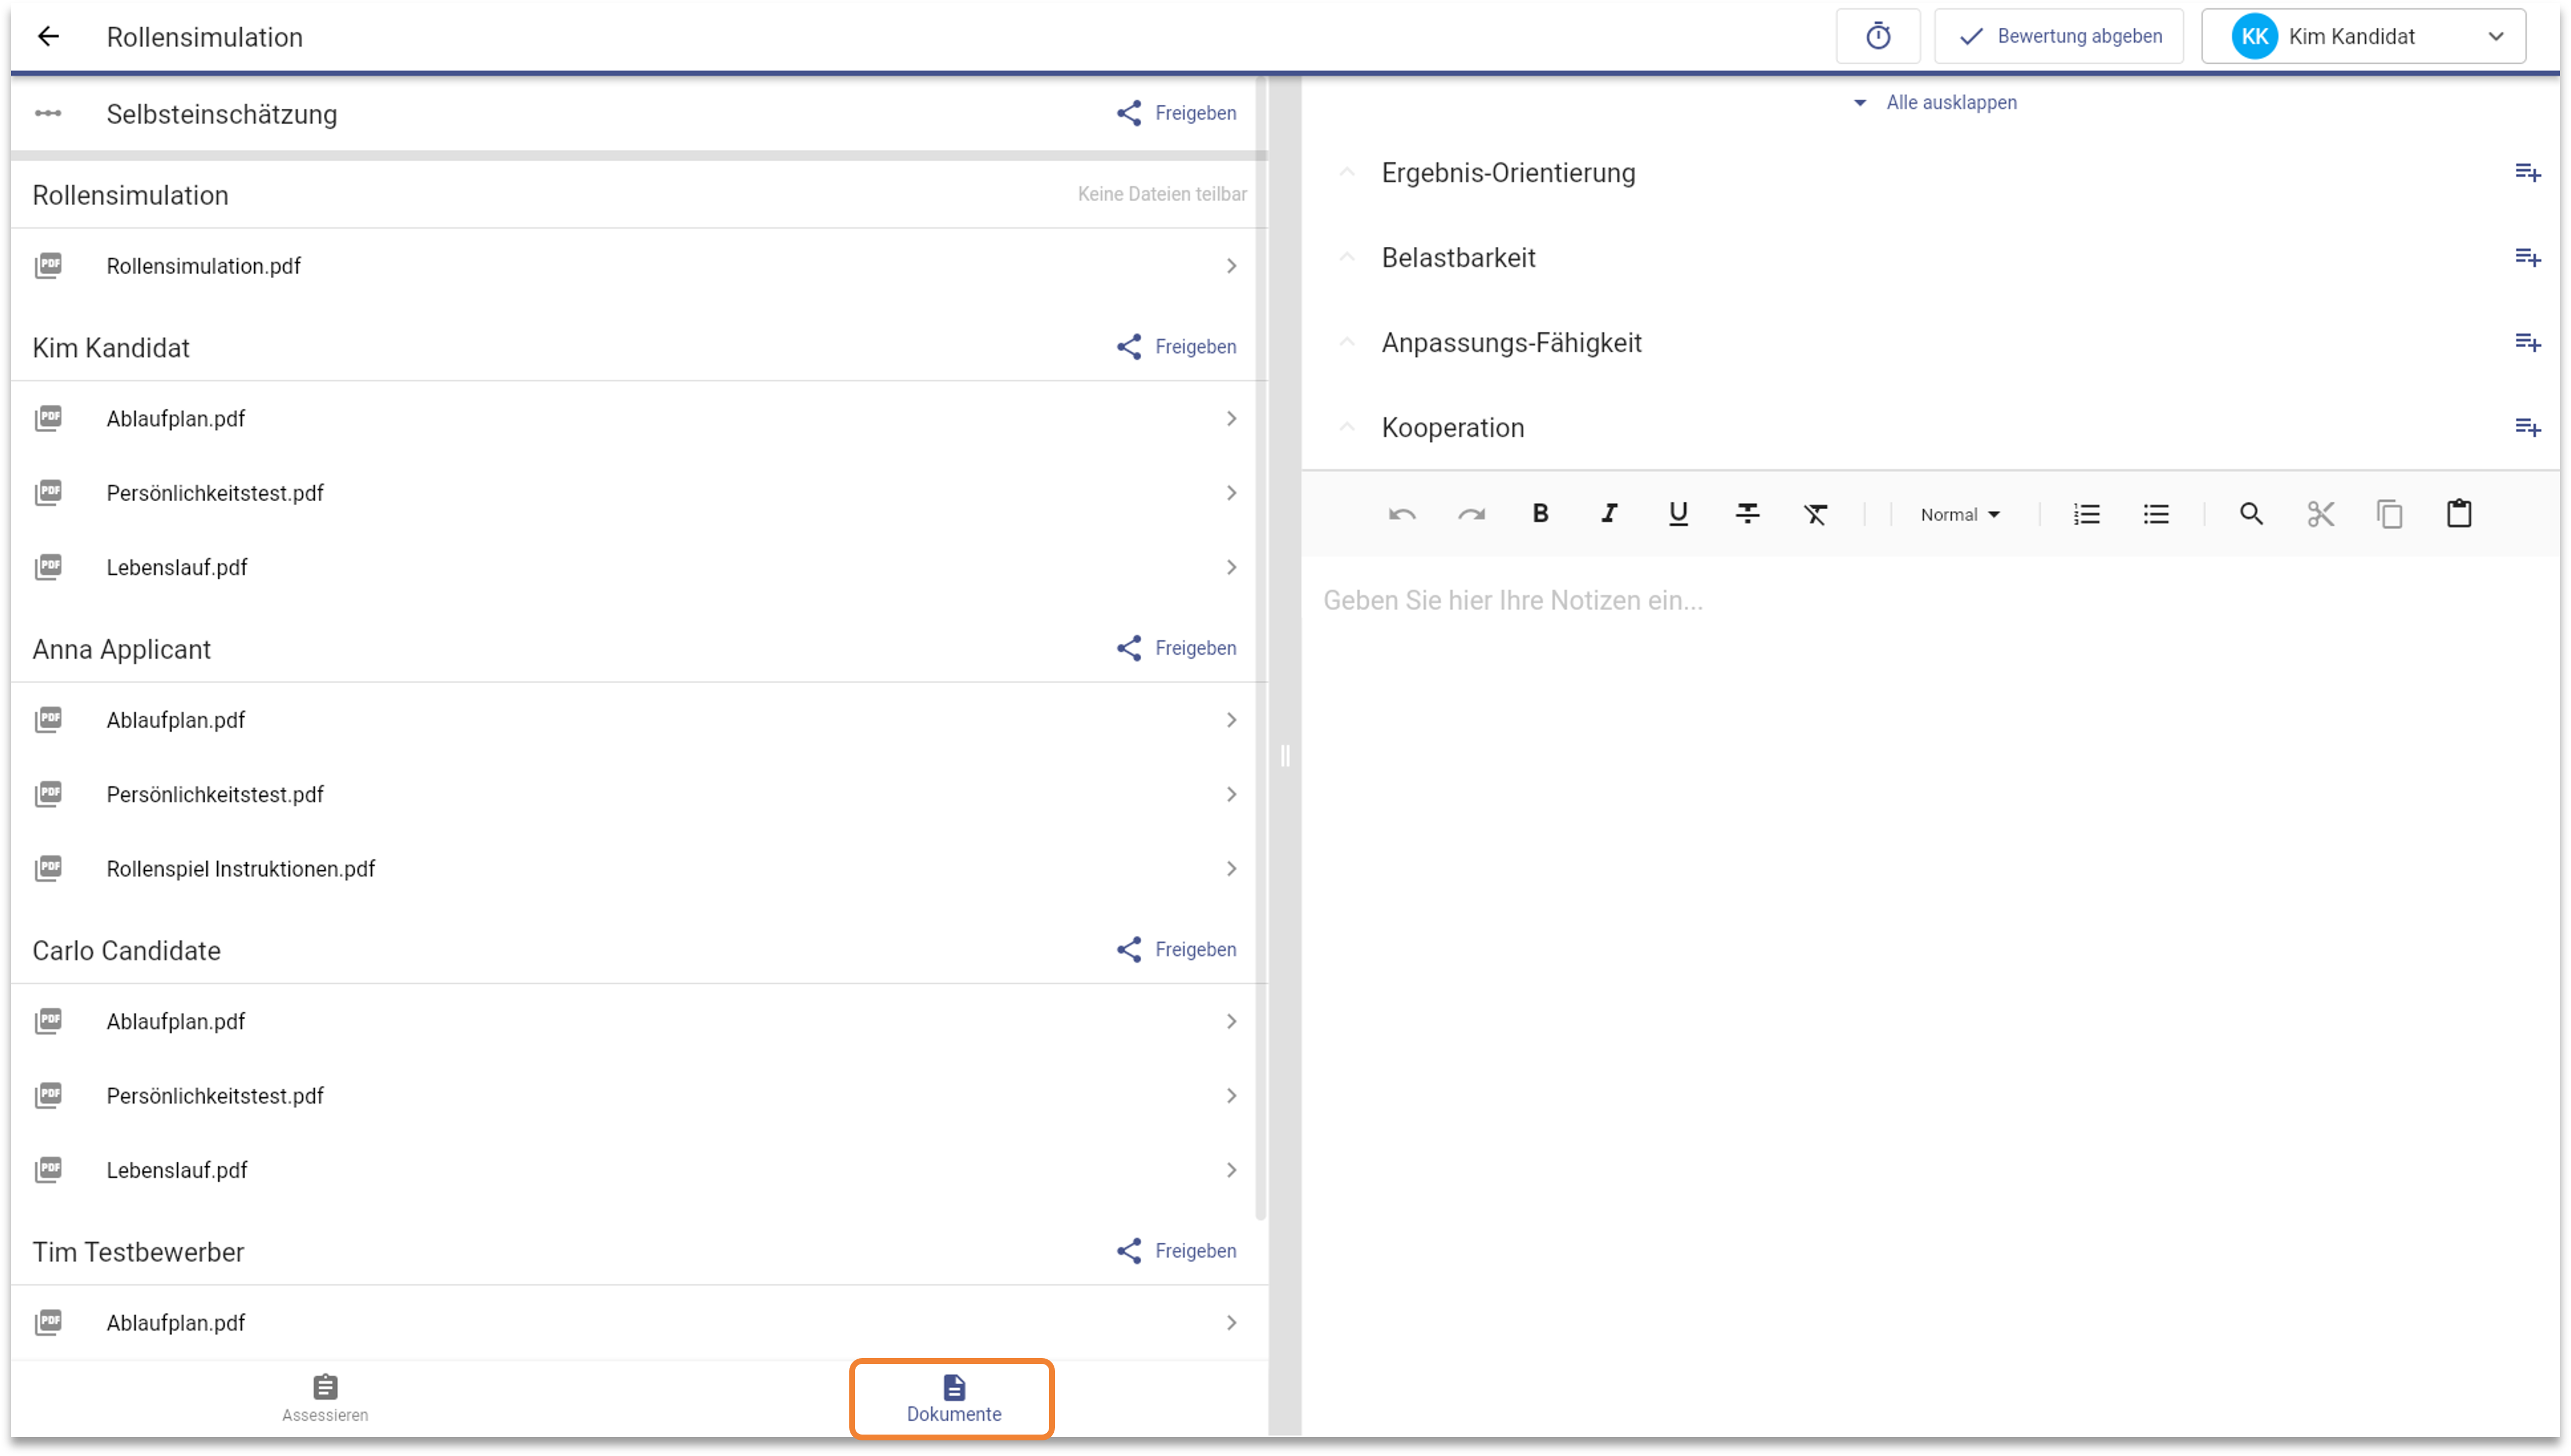Image resolution: width=2571 pixels, height=1456 pixels.
Task: Add note to Belastbarkeit icon
Action: (2527, 258)
